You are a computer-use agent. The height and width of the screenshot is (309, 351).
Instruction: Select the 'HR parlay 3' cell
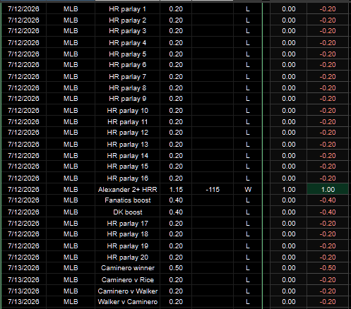[x=127, y=31]
